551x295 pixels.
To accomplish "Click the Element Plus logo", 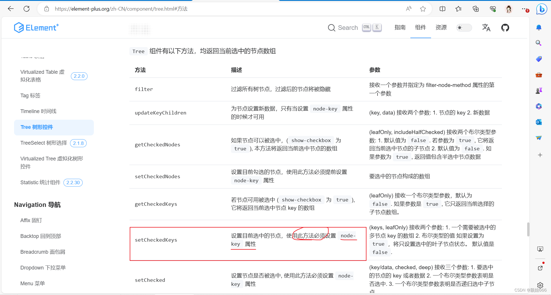I will point(36,27).
